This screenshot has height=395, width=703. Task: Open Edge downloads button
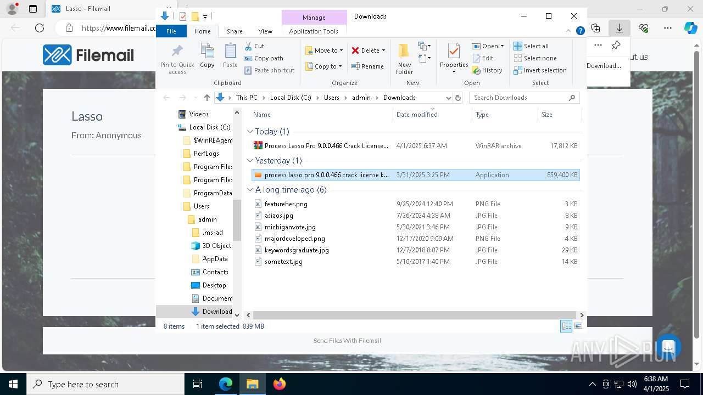point(619,28)
